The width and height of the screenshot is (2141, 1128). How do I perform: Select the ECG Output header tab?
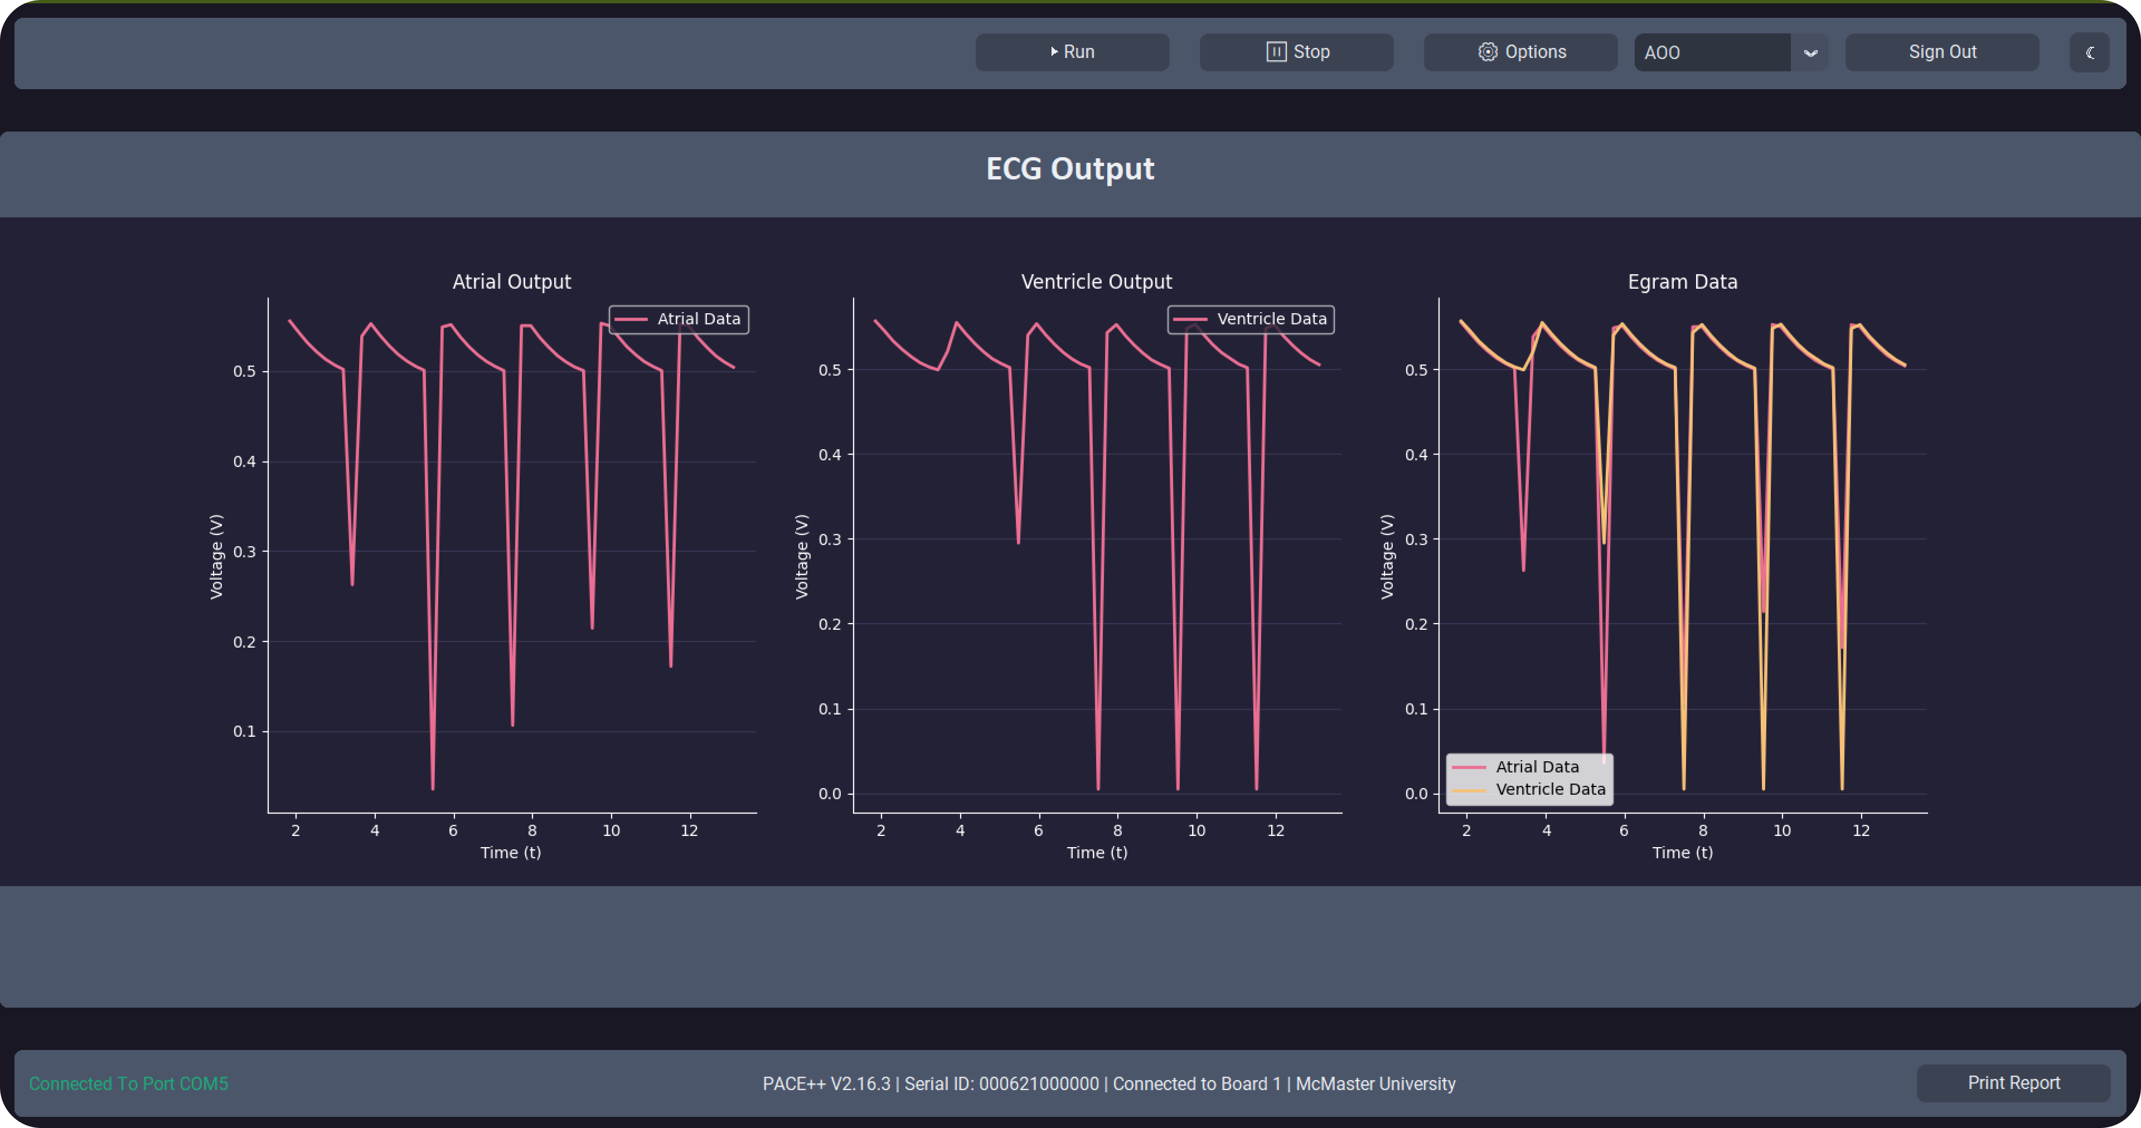(1070, 169)
